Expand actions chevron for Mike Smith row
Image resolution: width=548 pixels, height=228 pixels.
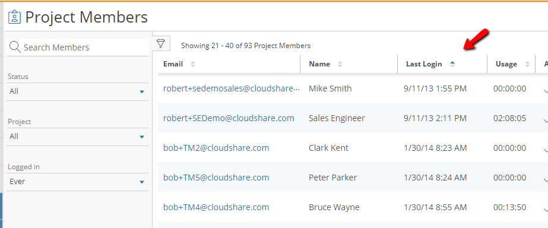click(546, 91)
